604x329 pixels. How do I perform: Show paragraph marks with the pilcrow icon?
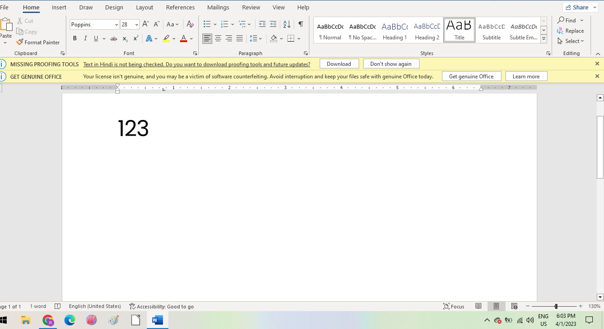coord(301,24)
